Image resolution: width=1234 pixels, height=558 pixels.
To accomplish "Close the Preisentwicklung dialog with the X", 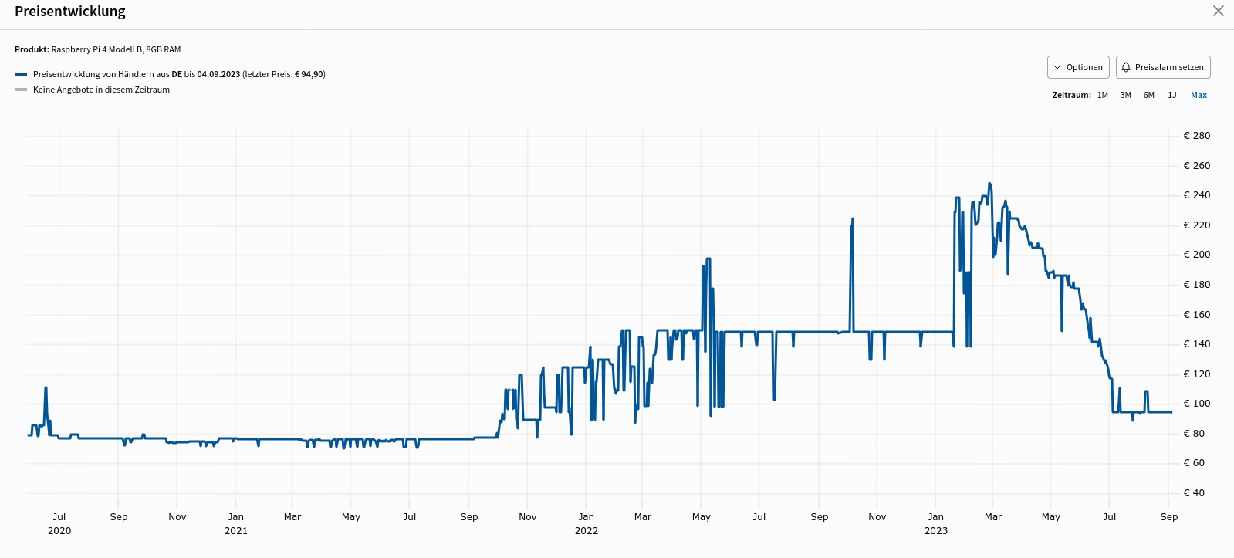I will [1218, 11].
